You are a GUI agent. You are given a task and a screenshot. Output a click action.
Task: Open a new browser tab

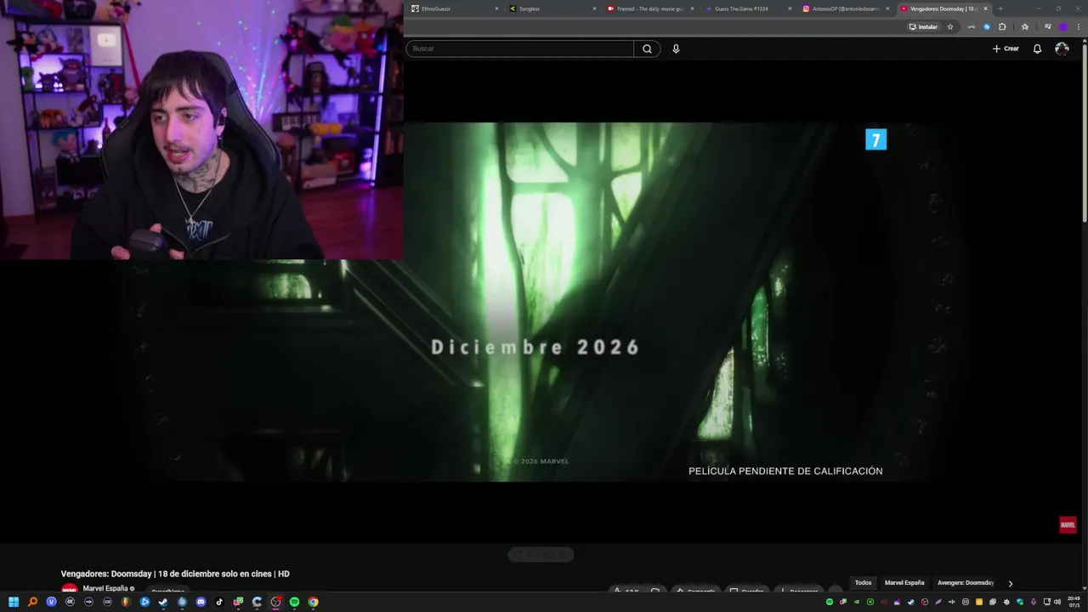point(1000,8)
